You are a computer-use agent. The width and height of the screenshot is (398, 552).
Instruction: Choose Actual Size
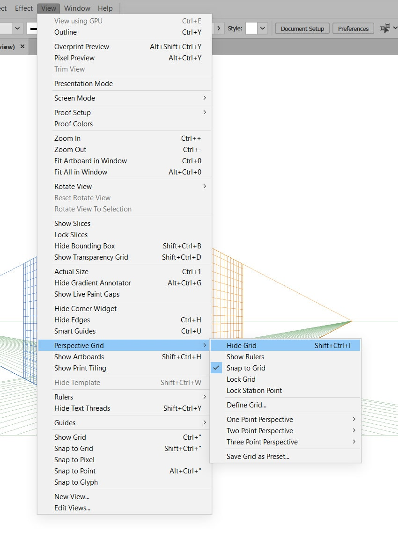tap(125, 272)
